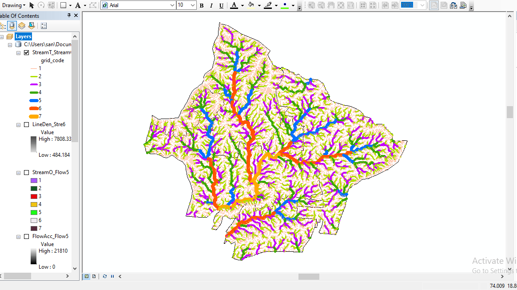Click Data Driven Pages toolbar icon
Viewport: 517px width, 290px height.
tap(463, 5)
